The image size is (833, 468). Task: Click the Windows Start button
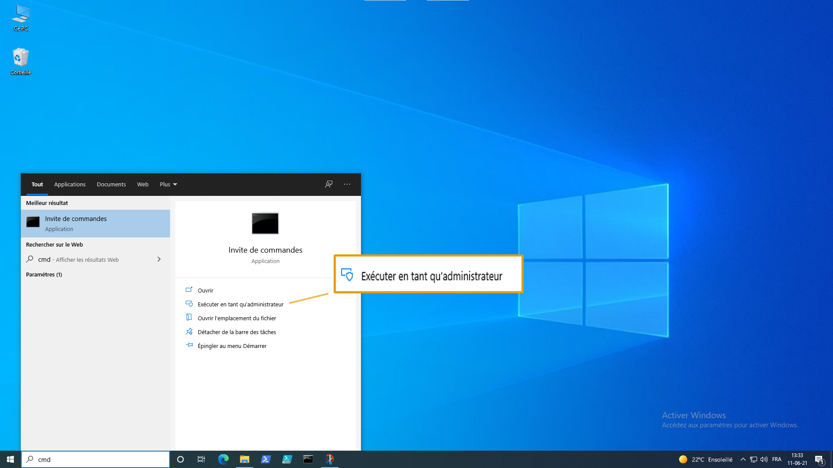(x=10, y=459)
